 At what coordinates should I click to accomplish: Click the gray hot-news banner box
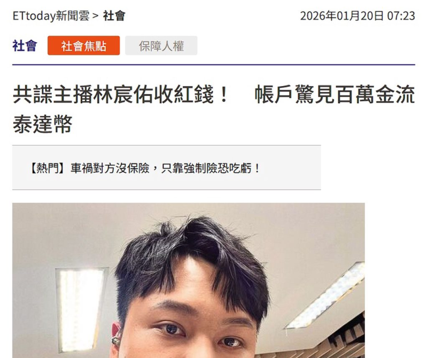tap(167, 168)
